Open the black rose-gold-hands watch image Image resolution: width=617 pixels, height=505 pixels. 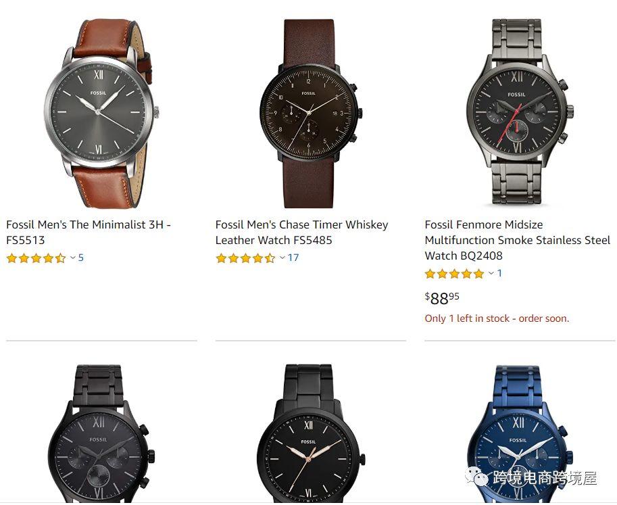pyautogui.click(x=311, y=434)
